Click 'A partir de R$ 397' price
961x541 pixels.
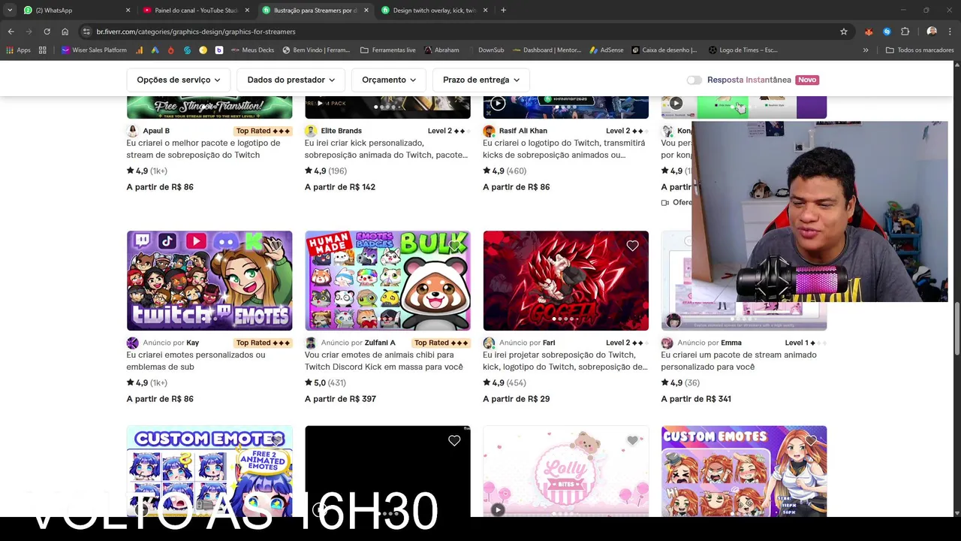click(x=340, y=399)
